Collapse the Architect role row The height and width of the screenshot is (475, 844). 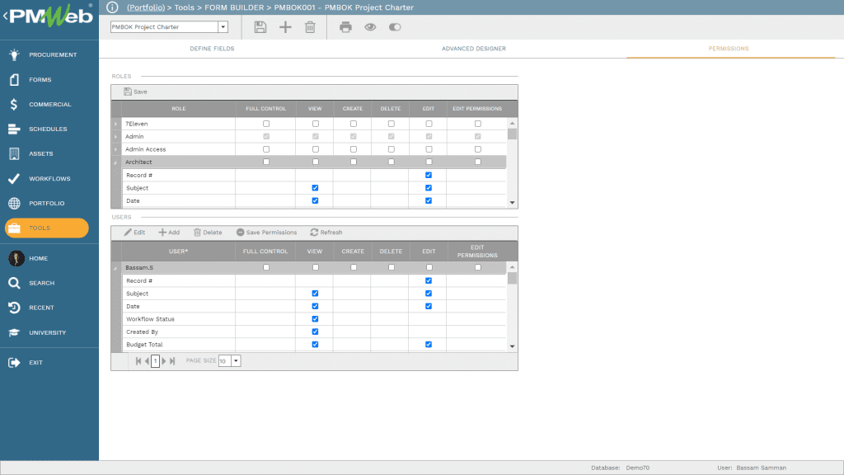[115, 162]
